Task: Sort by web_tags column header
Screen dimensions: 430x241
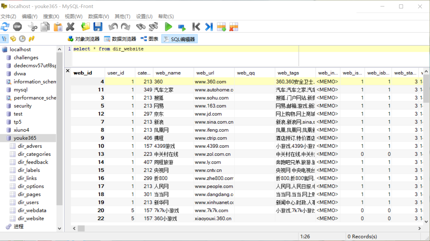Action: (295, 73)
